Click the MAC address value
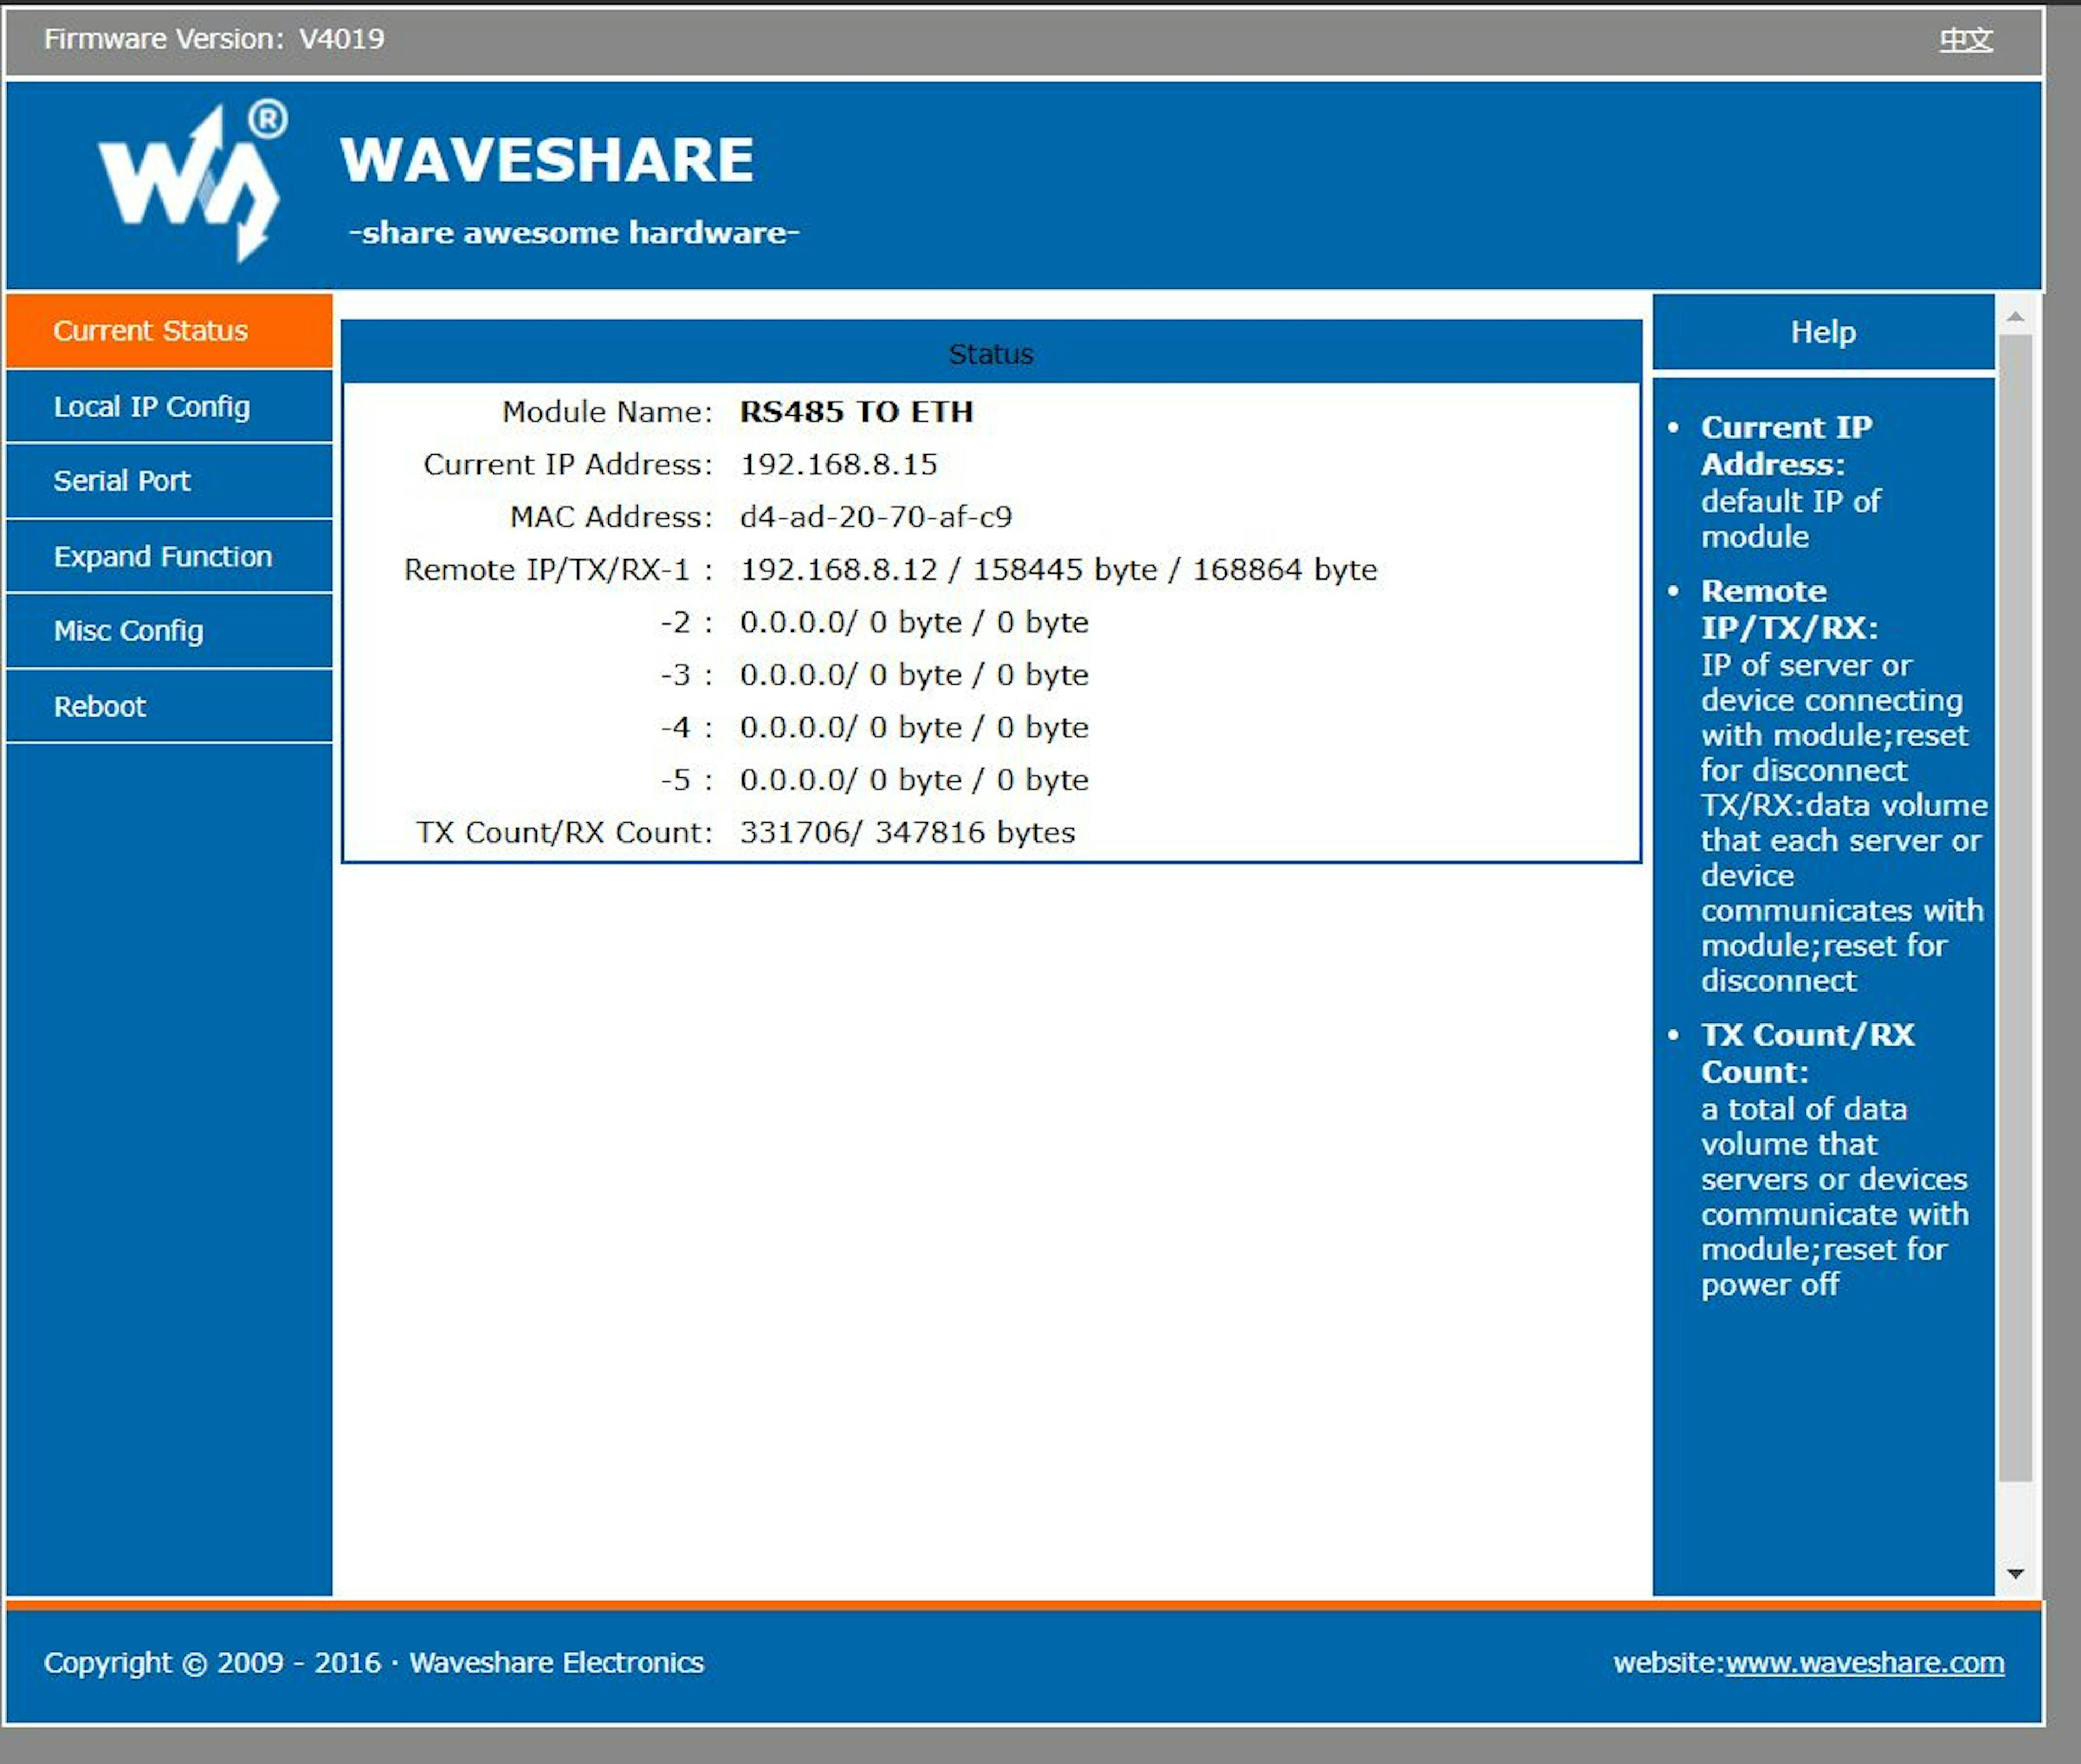 pos(876,517)
